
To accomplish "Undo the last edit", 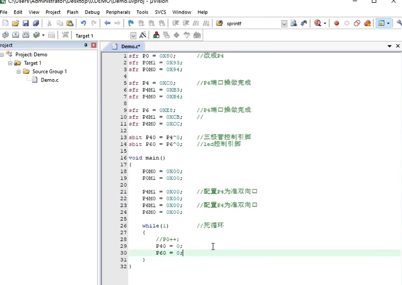I will [x=83, y=23].
